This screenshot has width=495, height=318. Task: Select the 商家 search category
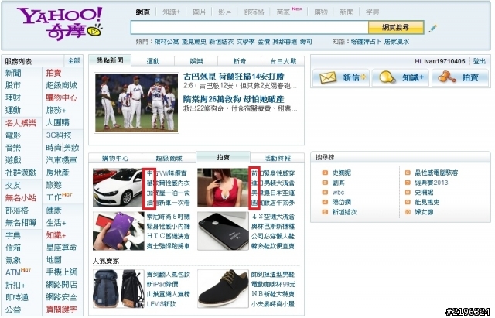(283, 12)
